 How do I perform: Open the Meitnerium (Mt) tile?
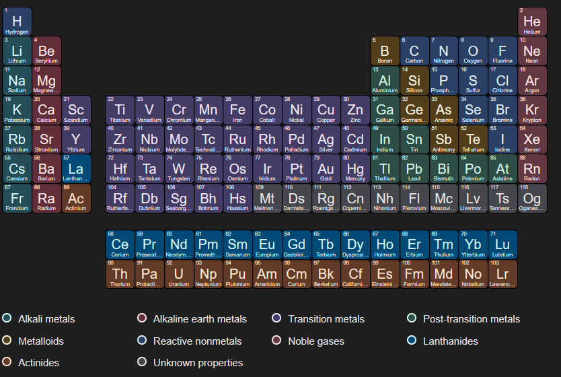267,199
